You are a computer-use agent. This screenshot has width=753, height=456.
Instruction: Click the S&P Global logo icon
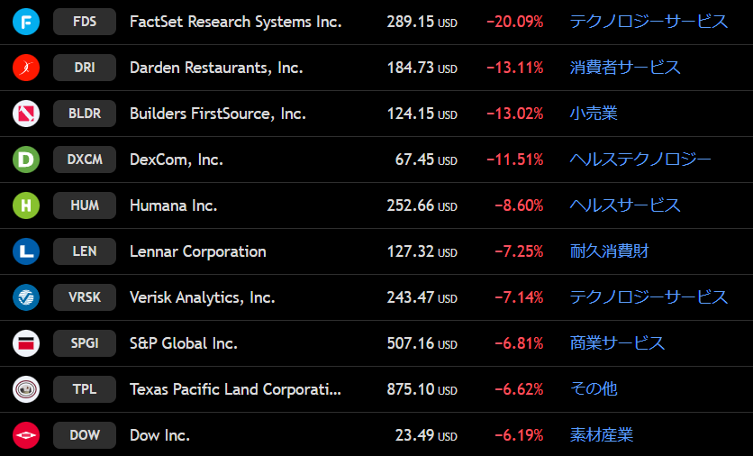[26, 343]
